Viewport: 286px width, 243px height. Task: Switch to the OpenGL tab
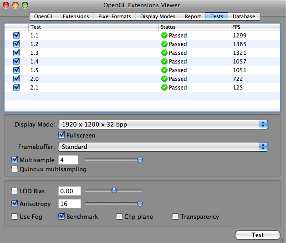coord(44,16)
